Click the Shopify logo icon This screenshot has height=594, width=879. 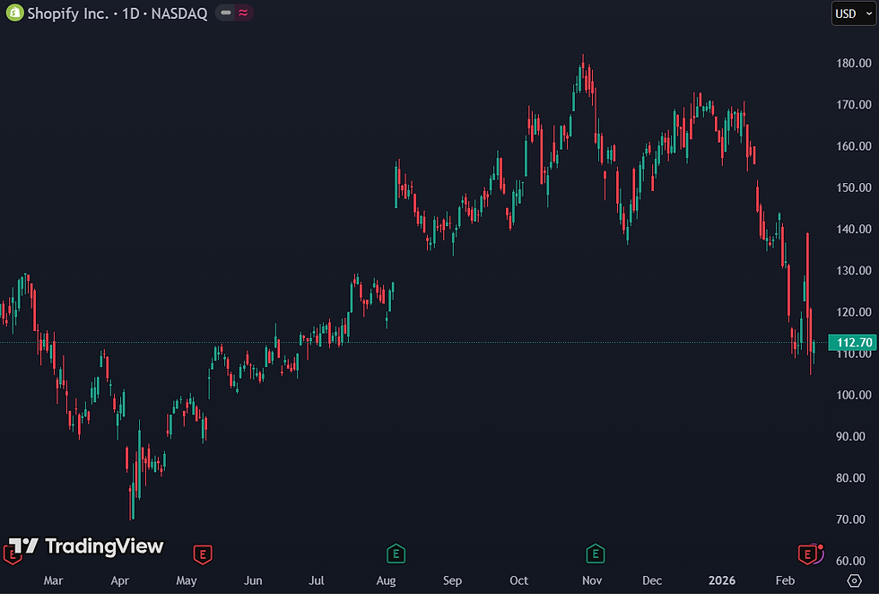point(14,13)
